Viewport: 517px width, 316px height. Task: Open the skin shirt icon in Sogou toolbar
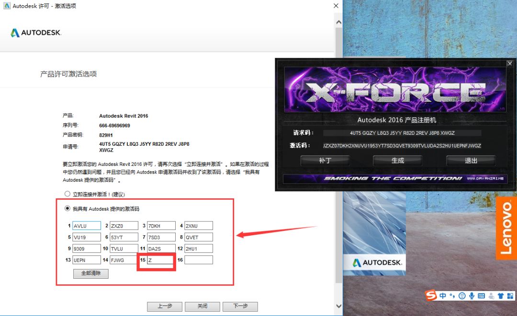501,295
